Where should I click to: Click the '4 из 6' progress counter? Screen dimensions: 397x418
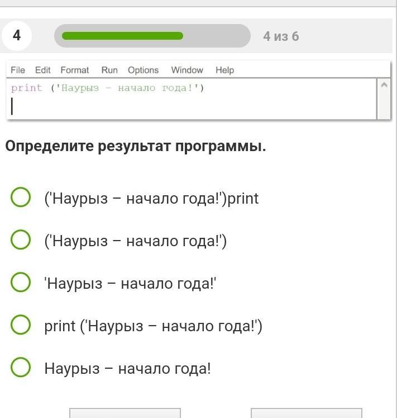coord(281,36)
